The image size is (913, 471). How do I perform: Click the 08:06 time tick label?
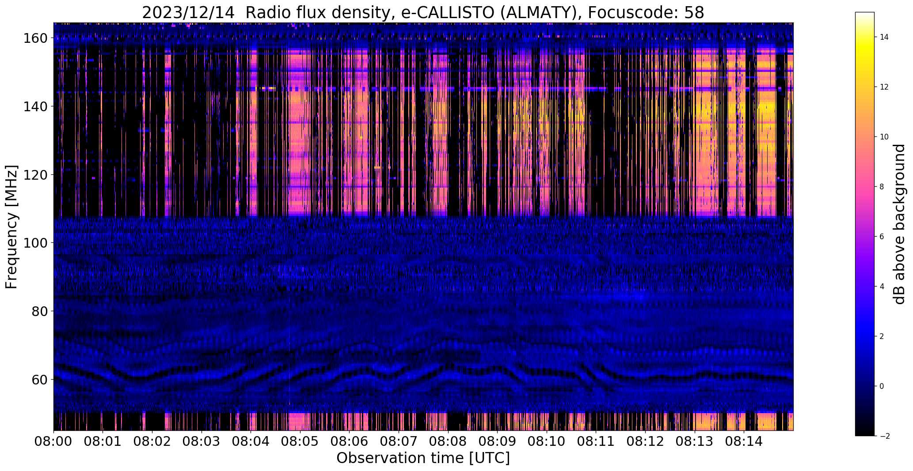pyautogui.click(x=350, y=441)
